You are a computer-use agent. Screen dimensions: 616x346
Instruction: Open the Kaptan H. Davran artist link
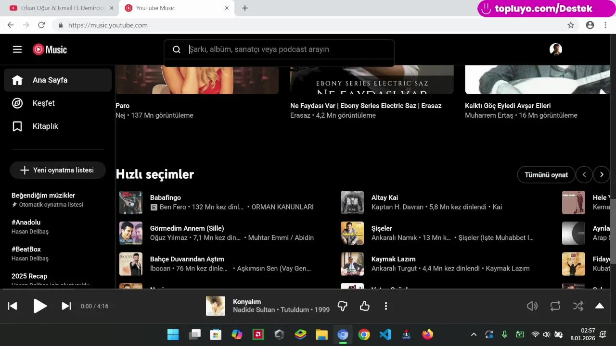click(x=398, y=207)
